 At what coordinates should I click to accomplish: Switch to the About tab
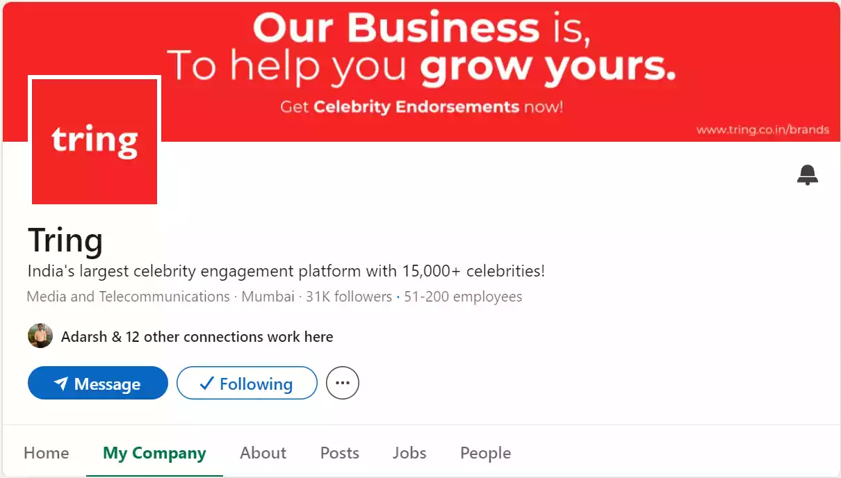pyautogui.click(x=263, y=453)
